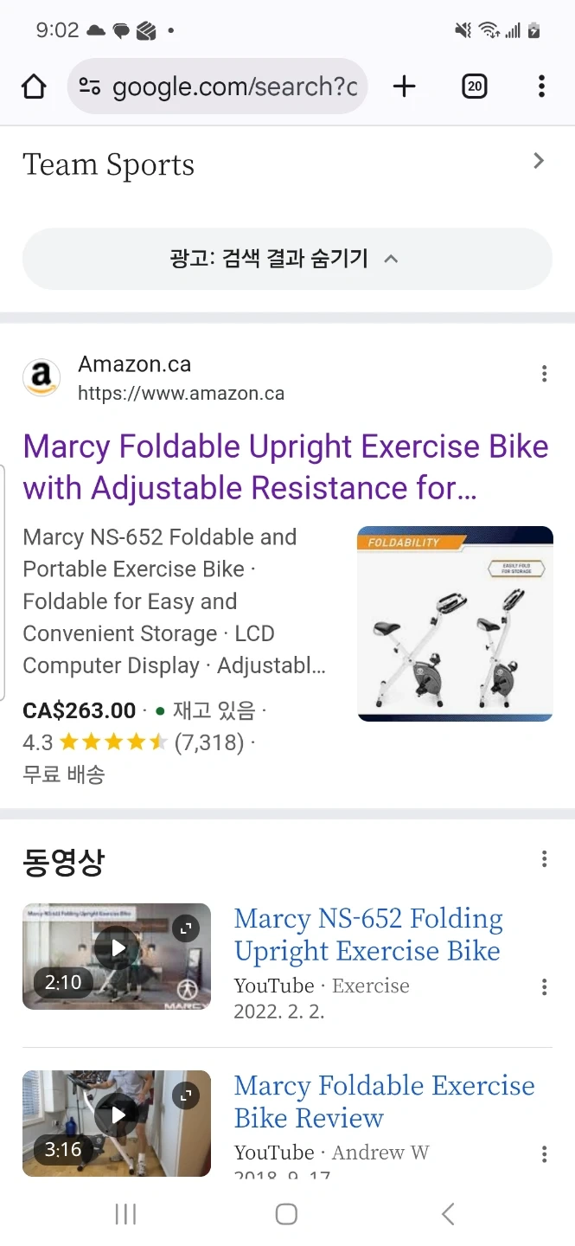Play the 3:16 bike review video thumbnail
Viewport: 575px width, 1246px height.
click(117, 1123)
